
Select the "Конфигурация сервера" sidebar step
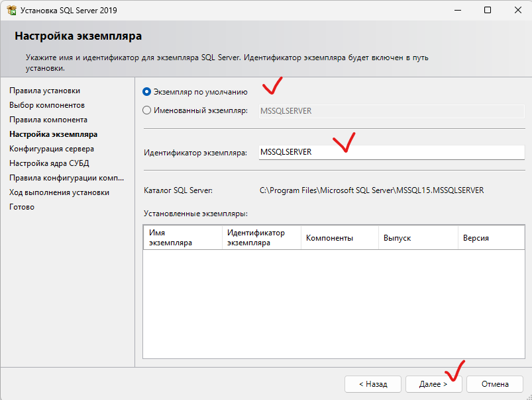(52, 149)
